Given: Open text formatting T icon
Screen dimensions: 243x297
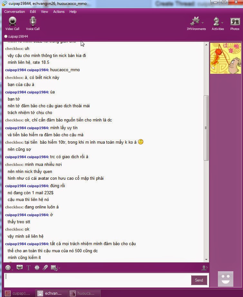Looking at the screenshot, I should (x=28, y=268).
